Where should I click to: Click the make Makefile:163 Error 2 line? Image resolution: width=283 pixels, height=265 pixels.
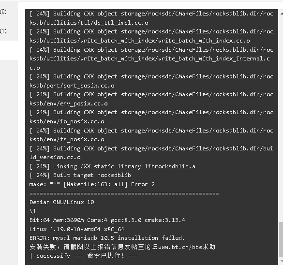[x=92, y=184]
